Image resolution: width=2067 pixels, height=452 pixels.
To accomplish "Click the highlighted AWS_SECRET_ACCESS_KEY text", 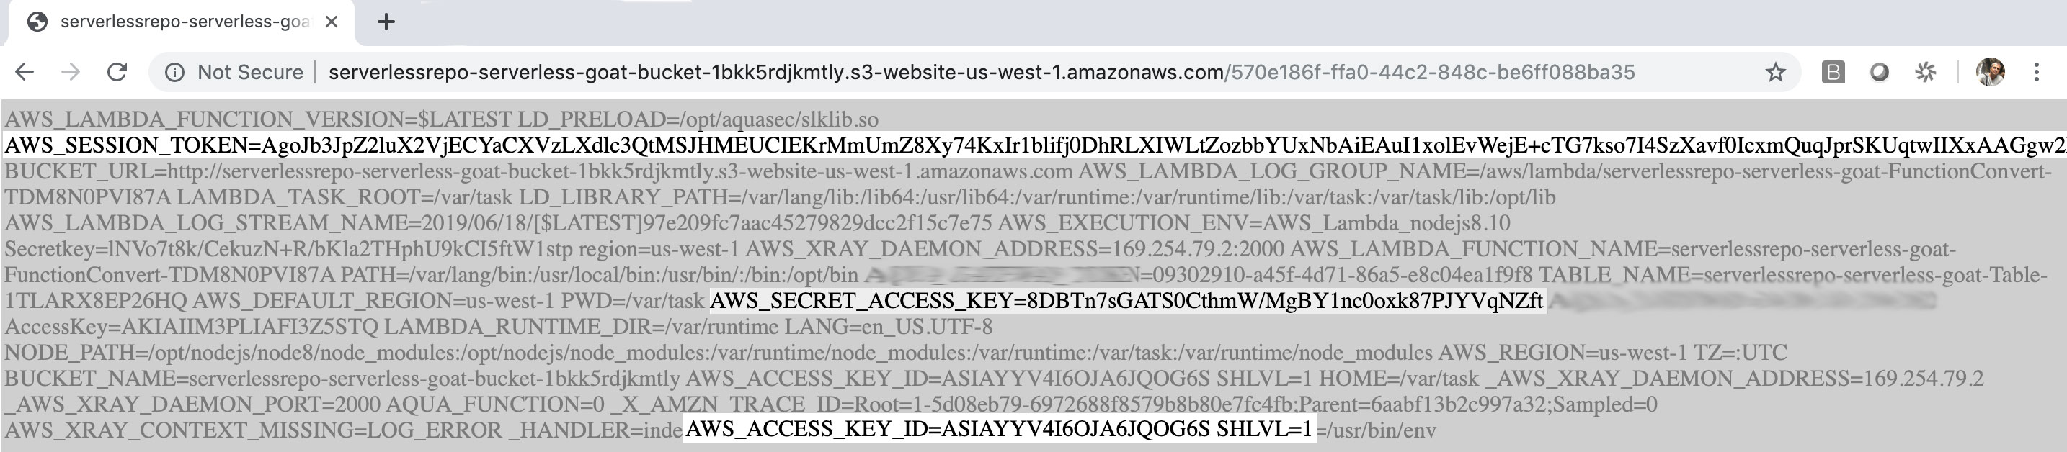I will tap(1126, 301).
